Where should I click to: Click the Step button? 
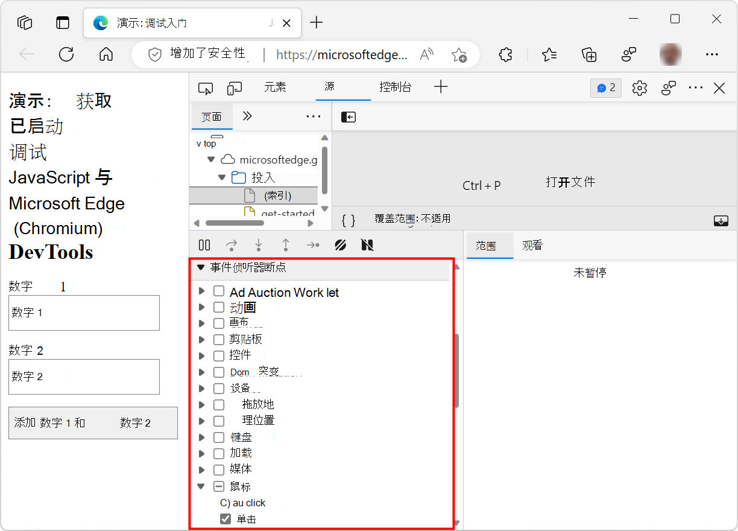click(x=313, y=245)
